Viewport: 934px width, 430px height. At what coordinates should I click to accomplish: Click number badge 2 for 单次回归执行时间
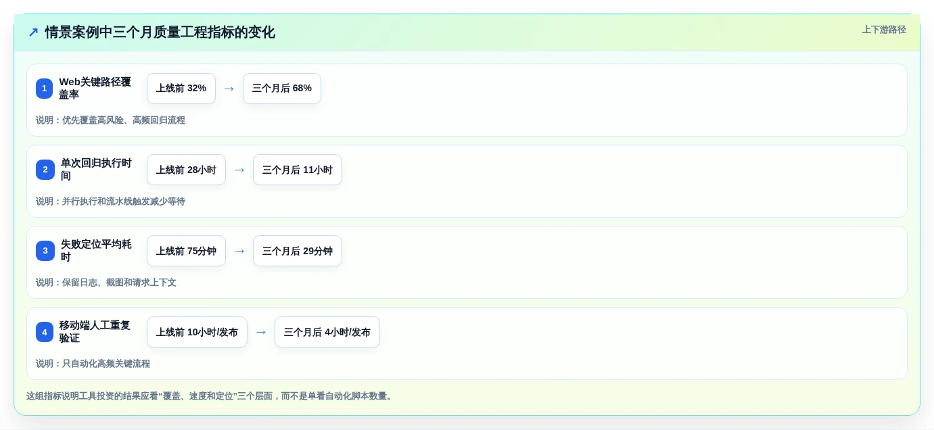[x=45, y=170]
